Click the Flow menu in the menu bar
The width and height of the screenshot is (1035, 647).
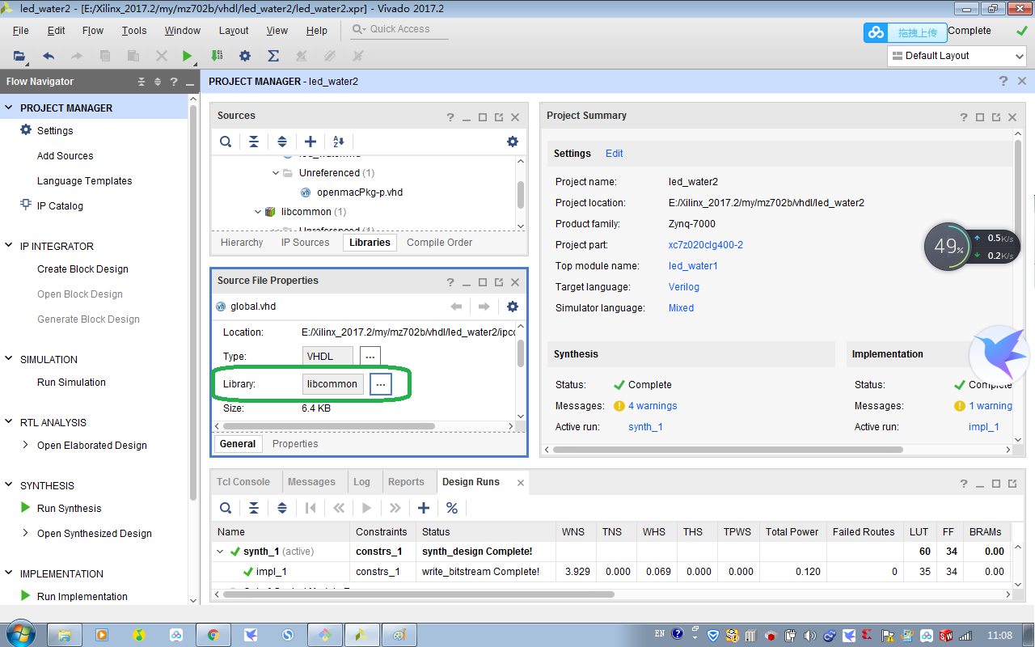coord(92,30)
